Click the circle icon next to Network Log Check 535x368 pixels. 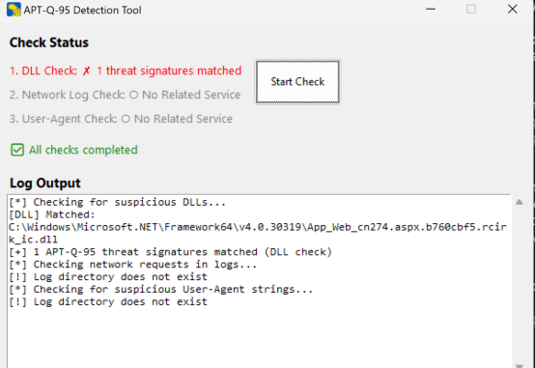tap(133, 95)
